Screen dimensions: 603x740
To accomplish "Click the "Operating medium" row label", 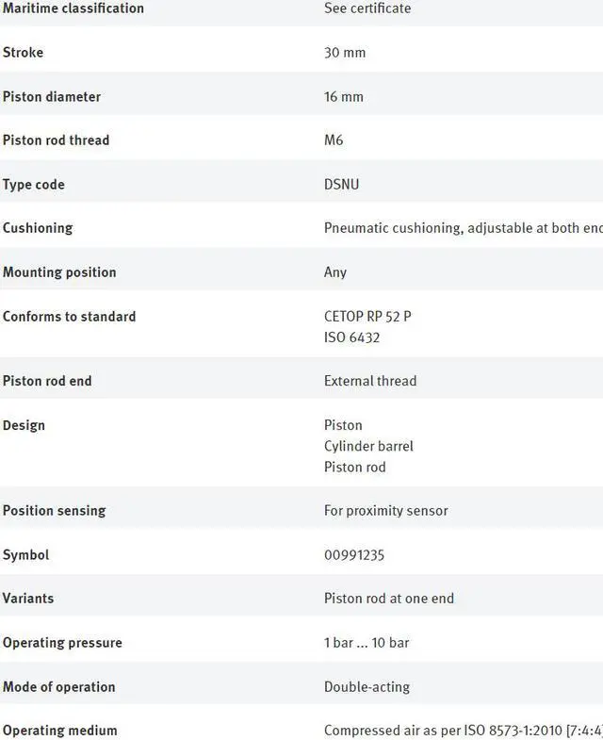I will 60,731.
